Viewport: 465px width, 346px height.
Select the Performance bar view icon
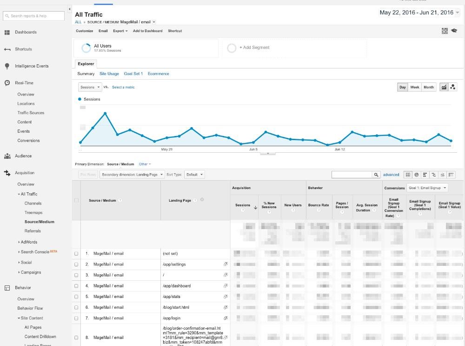point(425,175)
